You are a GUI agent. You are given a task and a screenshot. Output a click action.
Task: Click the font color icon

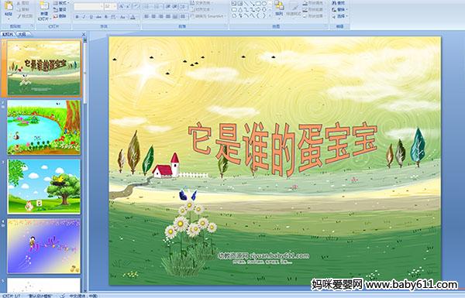[133, 17]
